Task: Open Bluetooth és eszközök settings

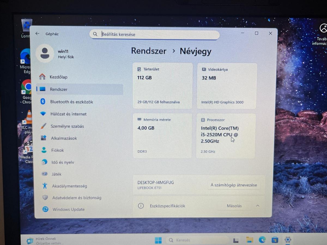Action: coord(71,102)
